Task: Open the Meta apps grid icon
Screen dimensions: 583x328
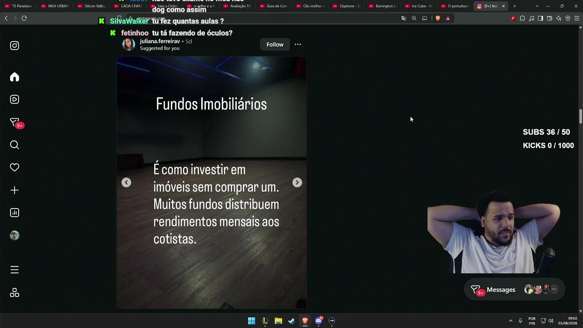Action: tap(15, 292)
